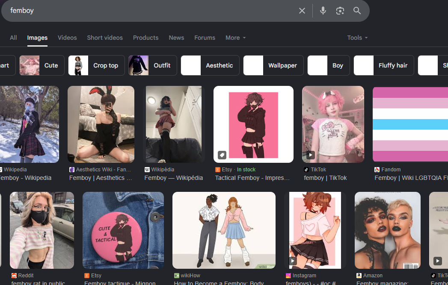
Task: Select the Crop top filter chip
Action: (97, 65)
